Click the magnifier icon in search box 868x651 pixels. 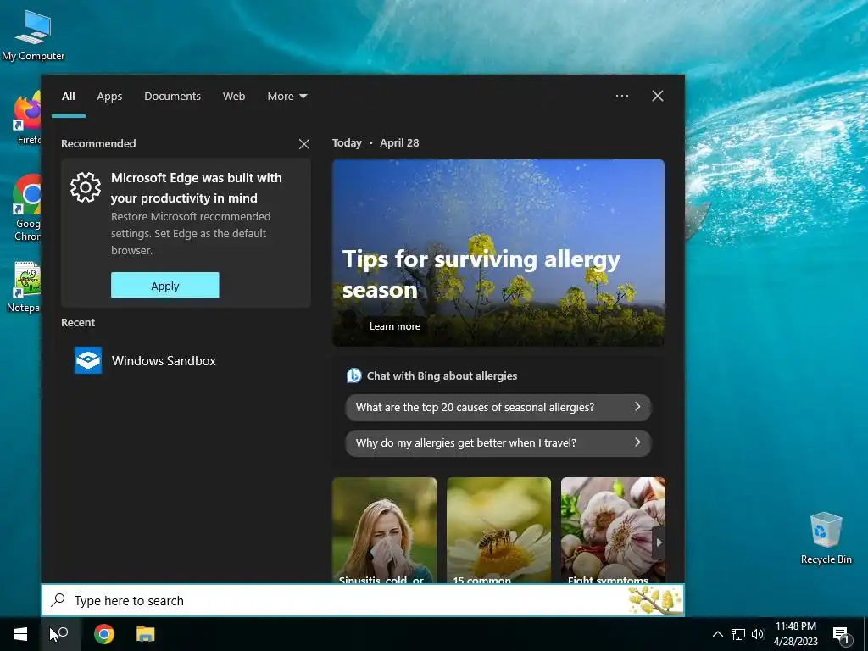(x=58, y=600)
